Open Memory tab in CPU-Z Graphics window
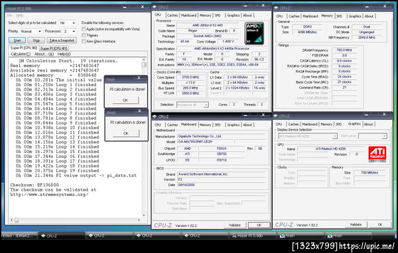 (x=326, y=125)
